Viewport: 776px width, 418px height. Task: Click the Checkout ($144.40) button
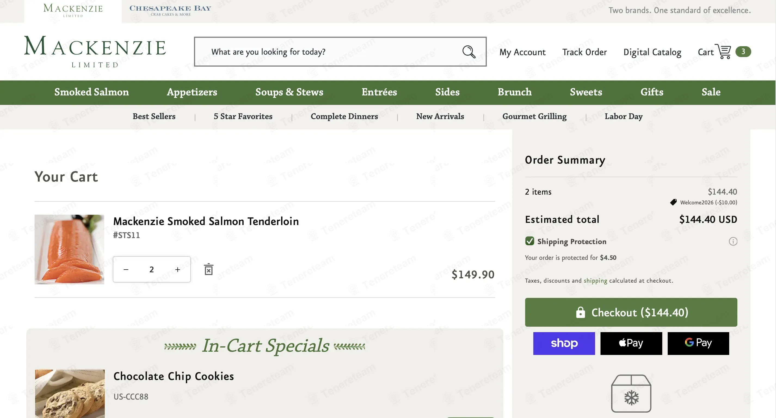click(x=631, y=312)
